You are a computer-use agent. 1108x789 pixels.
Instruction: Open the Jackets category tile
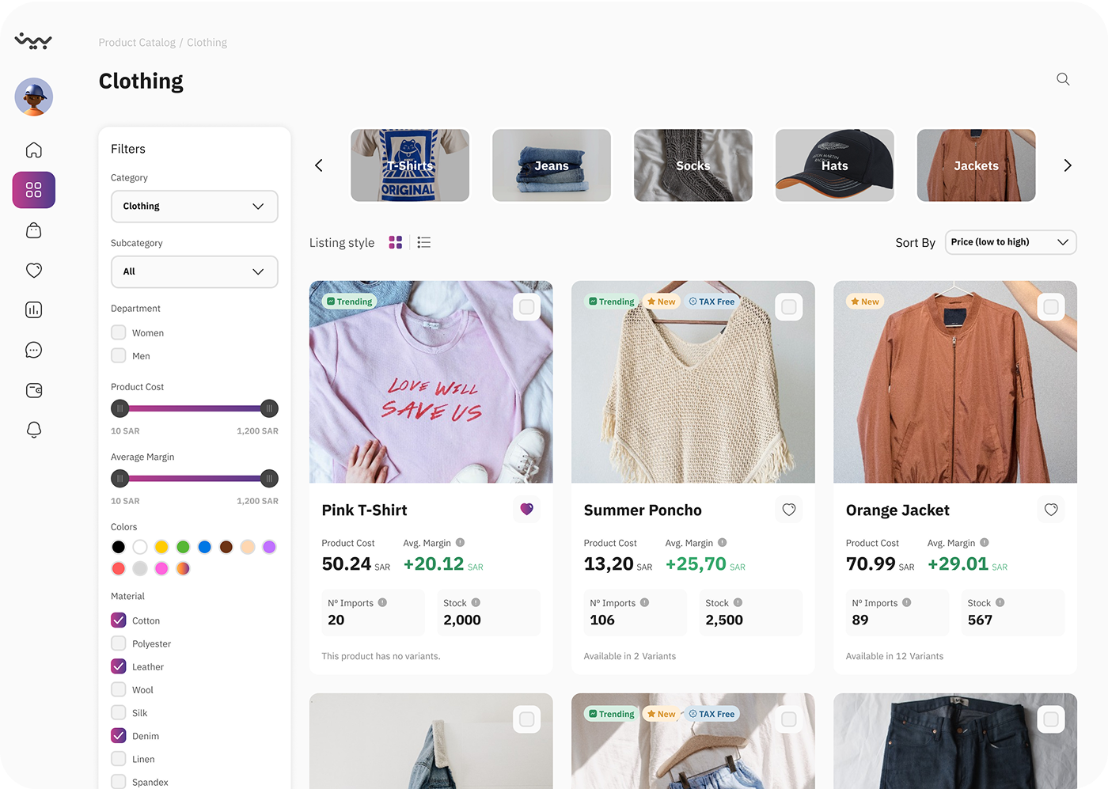click(976, 165)
